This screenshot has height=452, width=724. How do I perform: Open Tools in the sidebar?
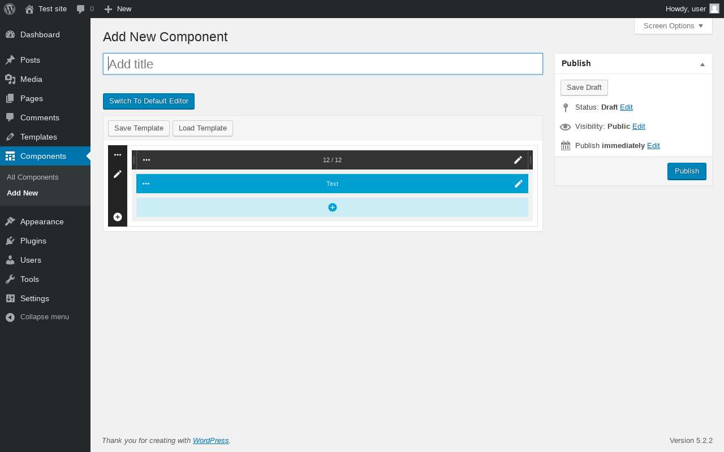[45, 279]
